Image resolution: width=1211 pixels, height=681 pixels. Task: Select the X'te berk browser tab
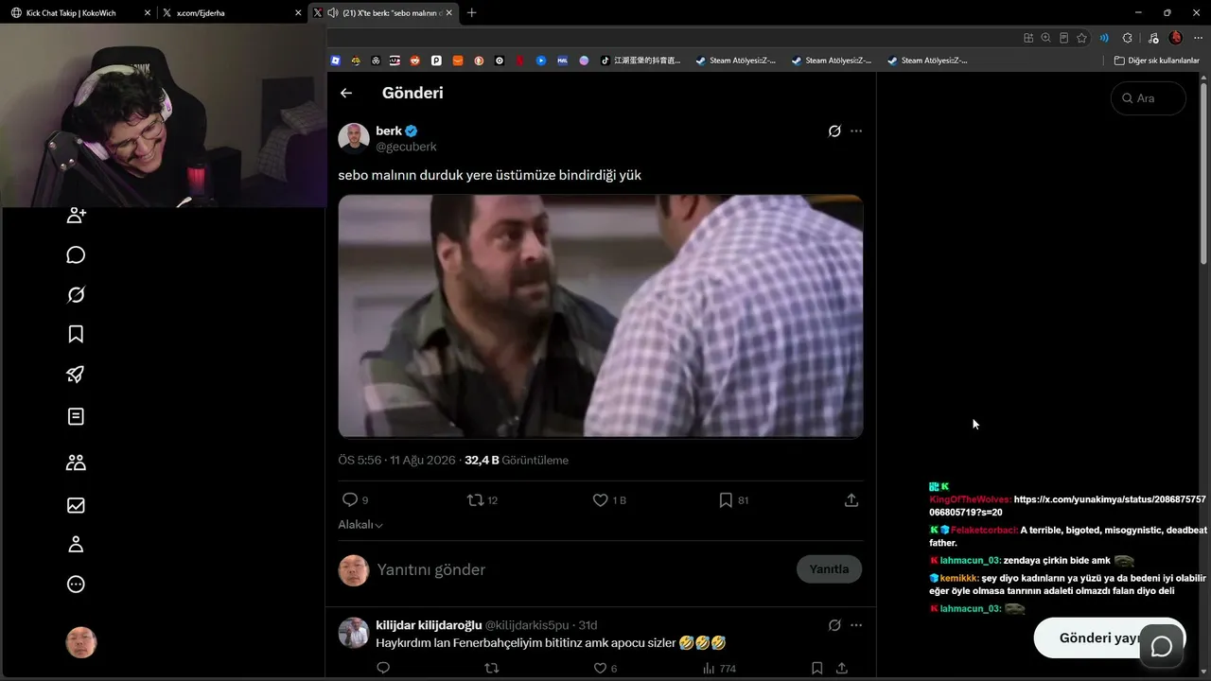tap(383, 13)
